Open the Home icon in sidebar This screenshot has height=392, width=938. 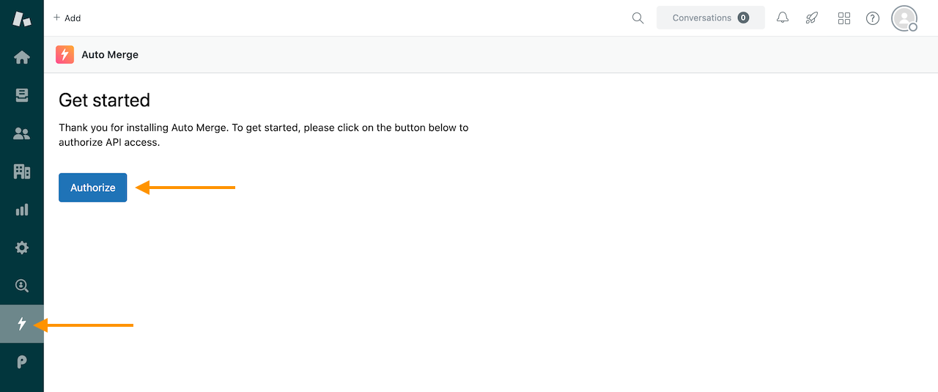tap(22, 57)
